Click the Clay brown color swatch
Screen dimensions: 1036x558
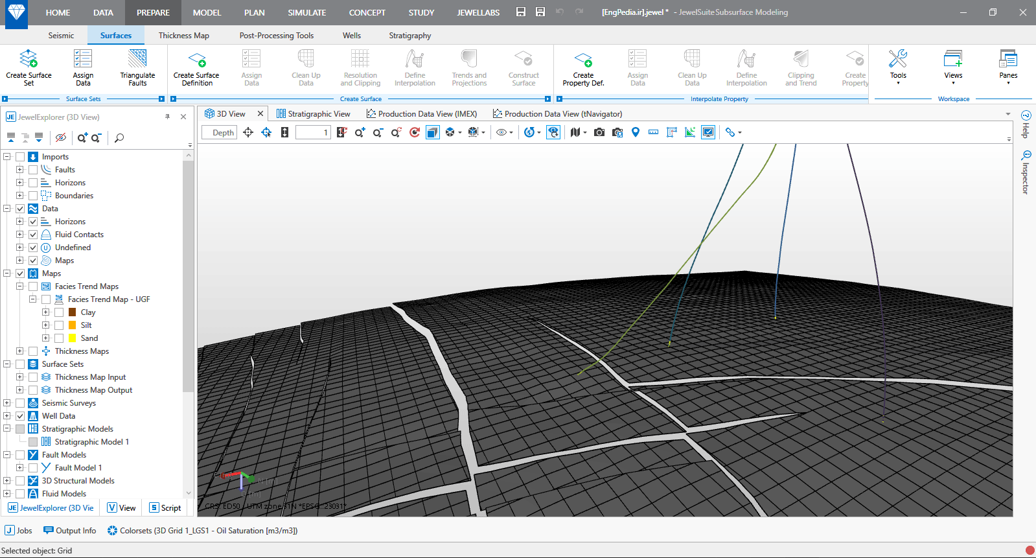click(73, 312)
